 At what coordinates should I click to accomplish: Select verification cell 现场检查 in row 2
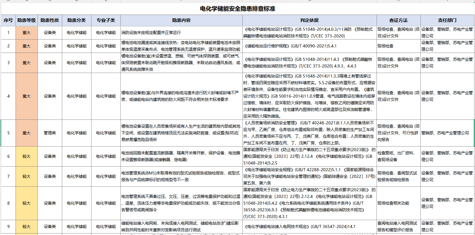point(398,46)
